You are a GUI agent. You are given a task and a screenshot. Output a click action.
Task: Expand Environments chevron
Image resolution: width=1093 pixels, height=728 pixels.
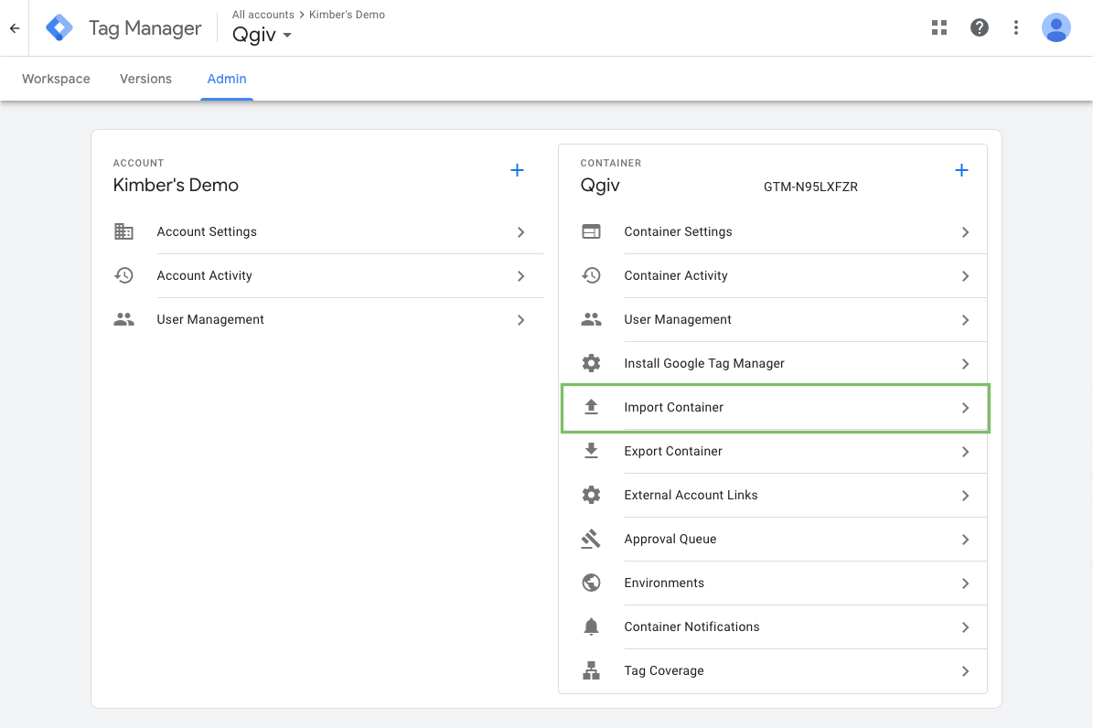(966, 583)
